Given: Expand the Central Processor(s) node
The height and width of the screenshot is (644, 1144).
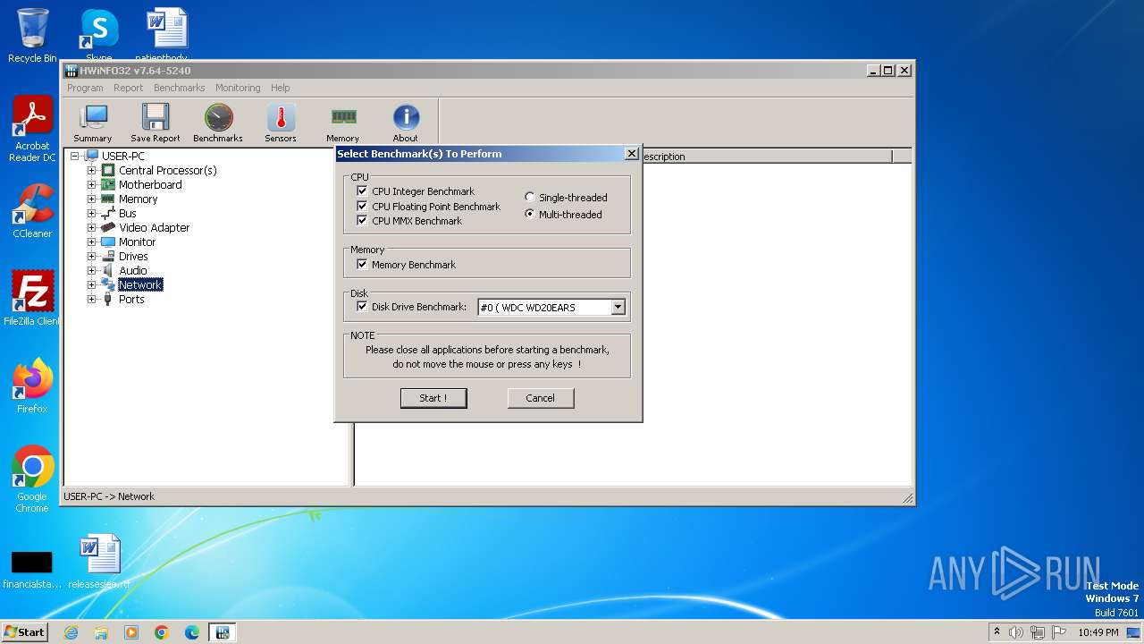Looking at the screenshot, I should [91, 170].
